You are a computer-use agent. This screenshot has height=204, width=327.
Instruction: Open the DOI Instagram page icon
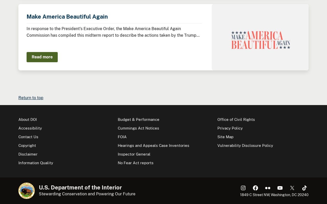(243, 188)
